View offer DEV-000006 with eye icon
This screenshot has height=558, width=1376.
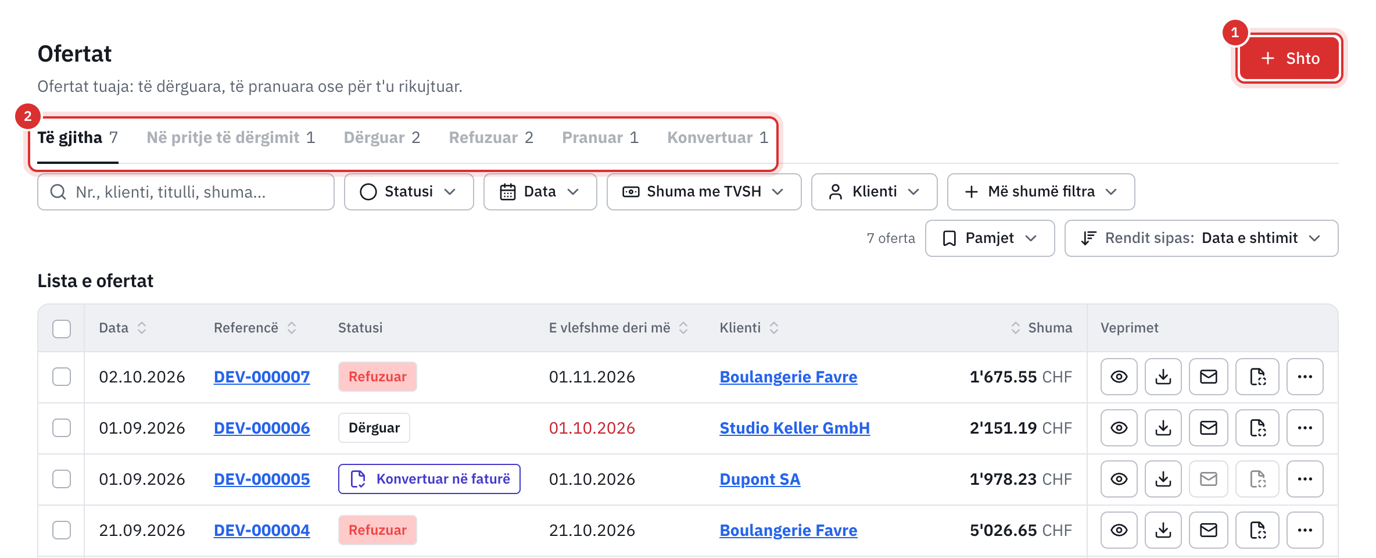tap(1119, 428)
